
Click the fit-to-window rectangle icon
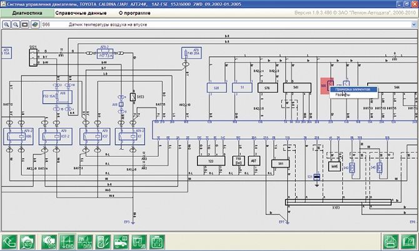25,24
